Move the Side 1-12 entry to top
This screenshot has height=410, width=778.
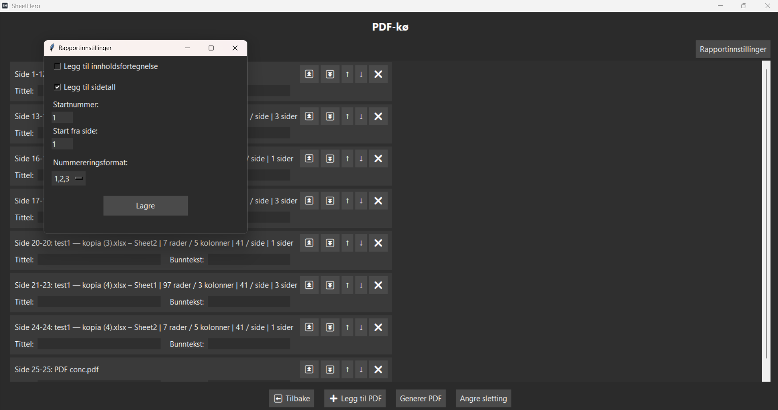(x=309, y=74)
